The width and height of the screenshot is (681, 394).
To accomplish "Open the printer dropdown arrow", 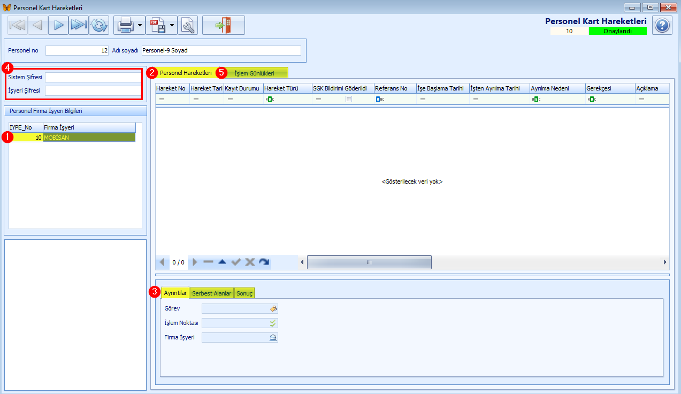I will pos(140,25).
